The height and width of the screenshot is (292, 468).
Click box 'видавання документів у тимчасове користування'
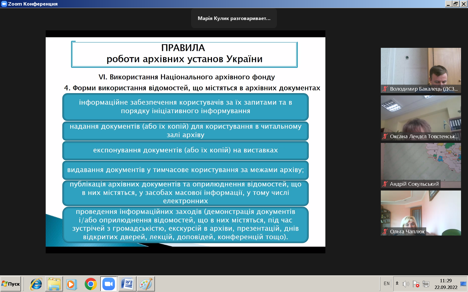click(x=186, y=170)
